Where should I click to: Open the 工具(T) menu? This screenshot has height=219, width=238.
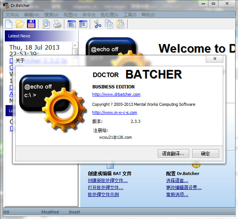point(130,15)
